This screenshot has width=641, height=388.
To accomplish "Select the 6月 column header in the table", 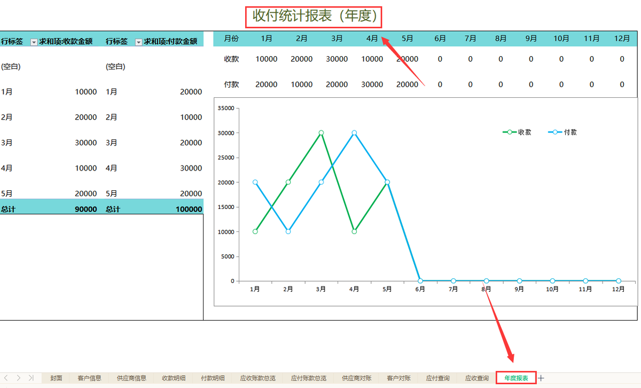I will (x=440, y=38).
